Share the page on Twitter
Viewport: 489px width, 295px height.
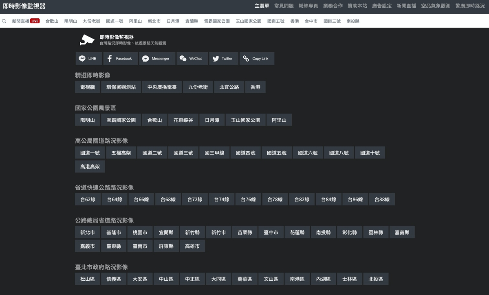point(223,59)
